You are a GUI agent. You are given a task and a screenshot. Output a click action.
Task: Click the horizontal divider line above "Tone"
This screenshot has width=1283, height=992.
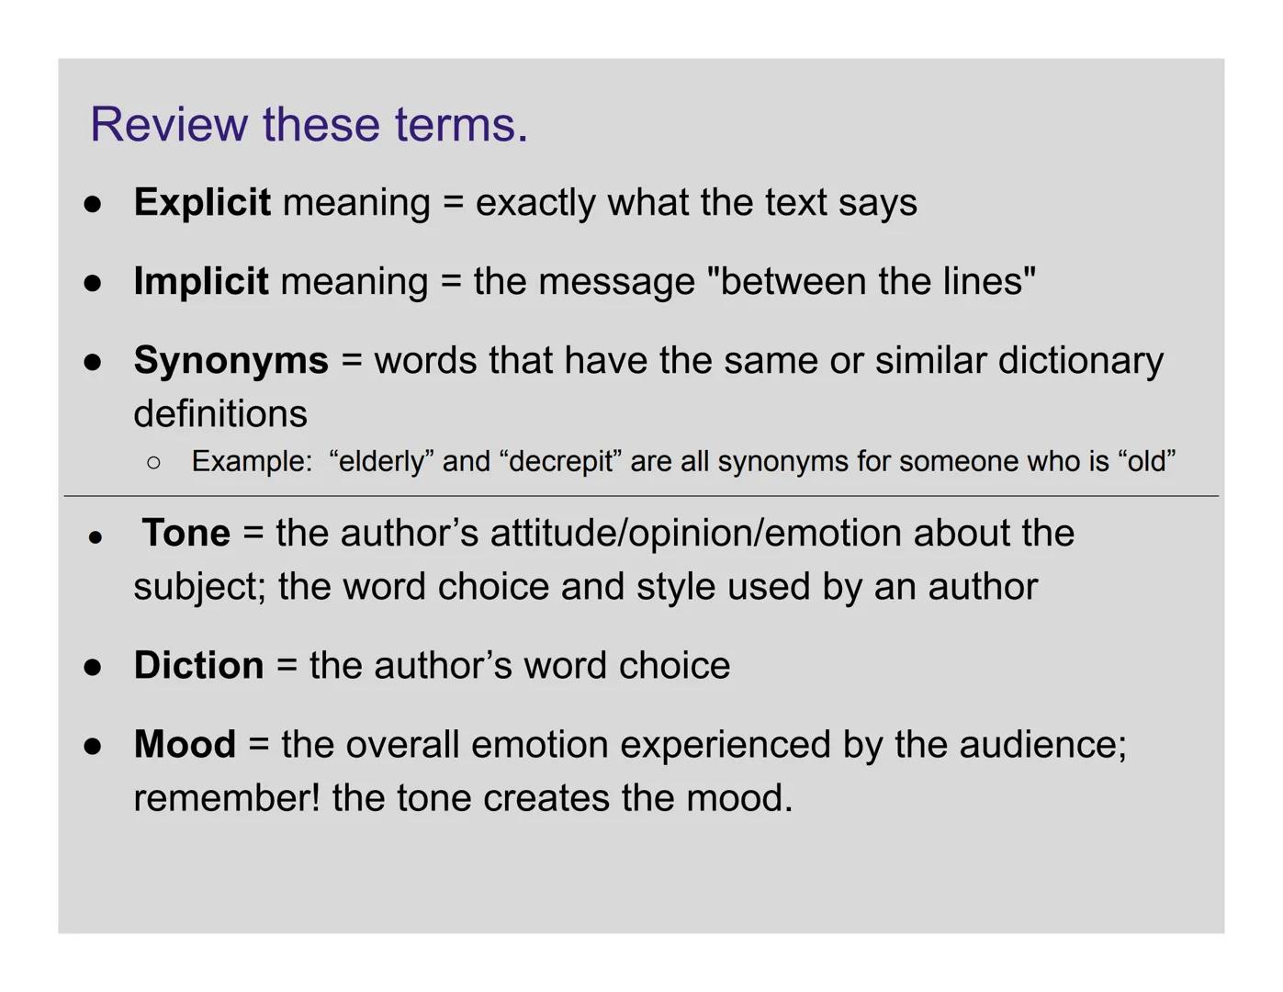(x=641, y=496)
